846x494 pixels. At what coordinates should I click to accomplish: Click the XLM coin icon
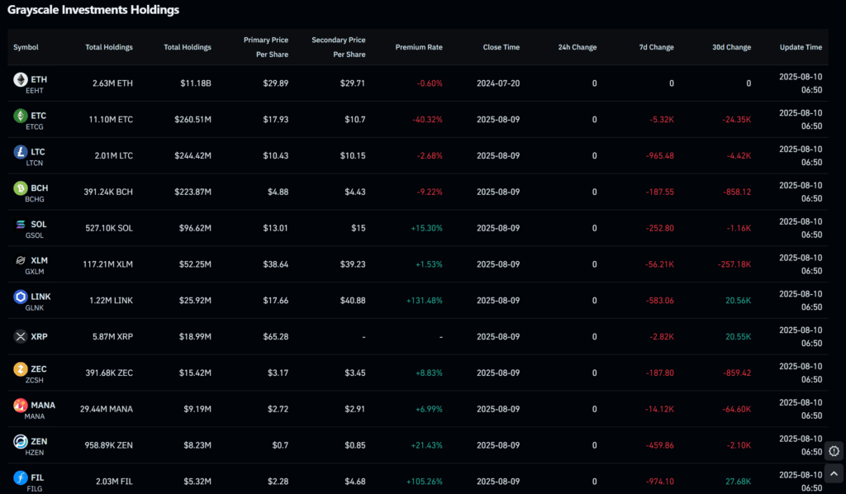21,260
